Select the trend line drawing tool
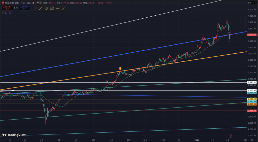 (x=40, y=8)
